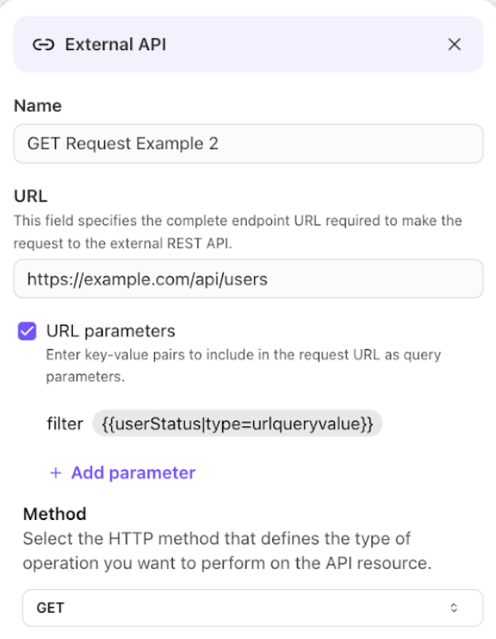Click the chain link icon beside External API
The width and height of the screenshot is (496, 639).
point(43,44)
